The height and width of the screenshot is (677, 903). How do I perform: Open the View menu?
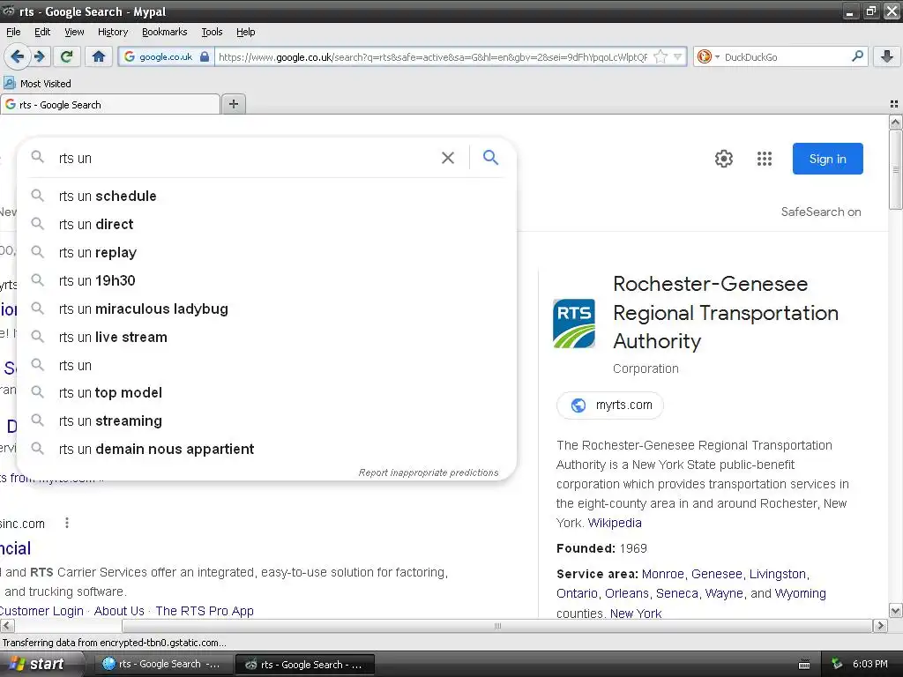click(x=74, y=32)
